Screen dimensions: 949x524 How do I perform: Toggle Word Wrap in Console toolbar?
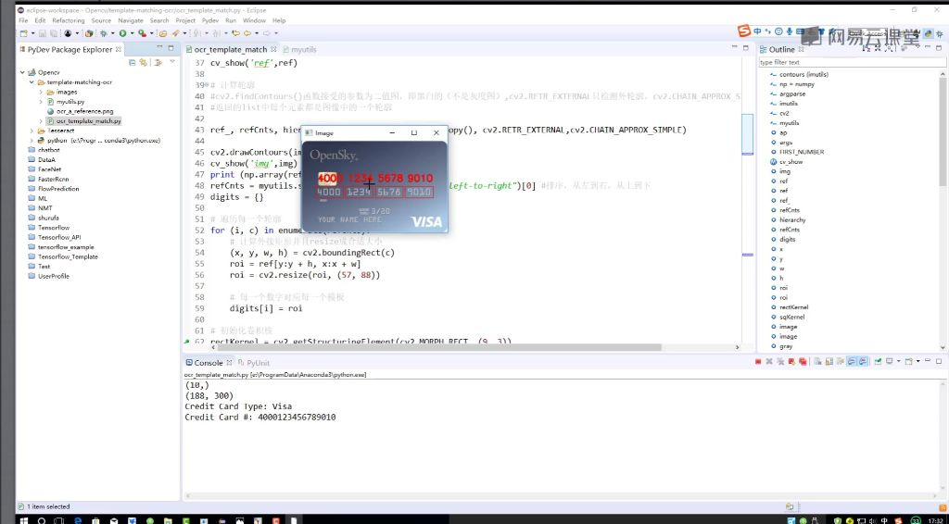[x=840, y=361]
